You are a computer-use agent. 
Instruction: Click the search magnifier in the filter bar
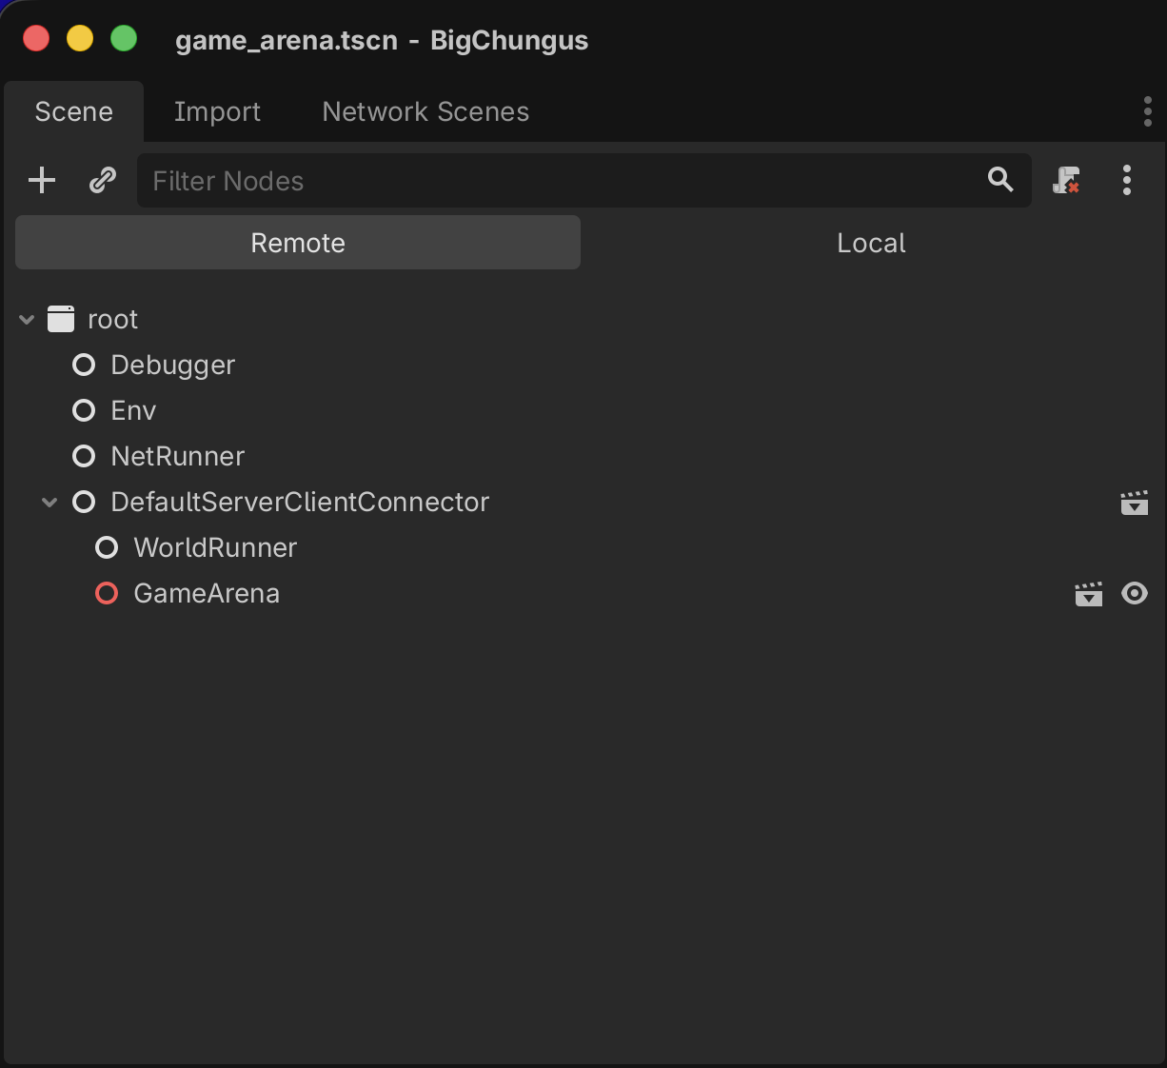tap(999, 180)
